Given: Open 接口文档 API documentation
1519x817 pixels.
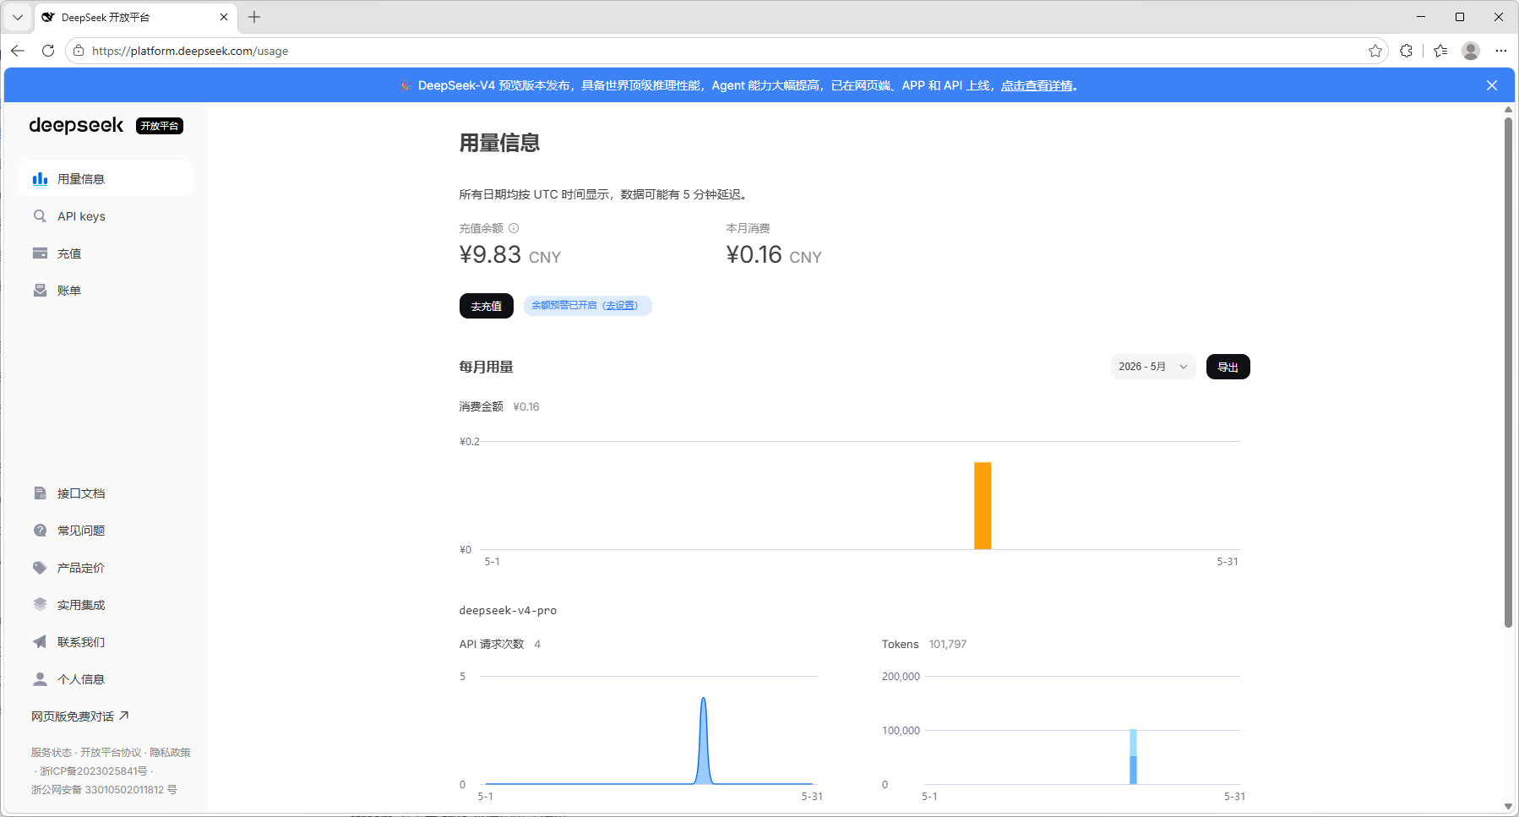Looking at the screenshot, I should [x=106, y=493].
